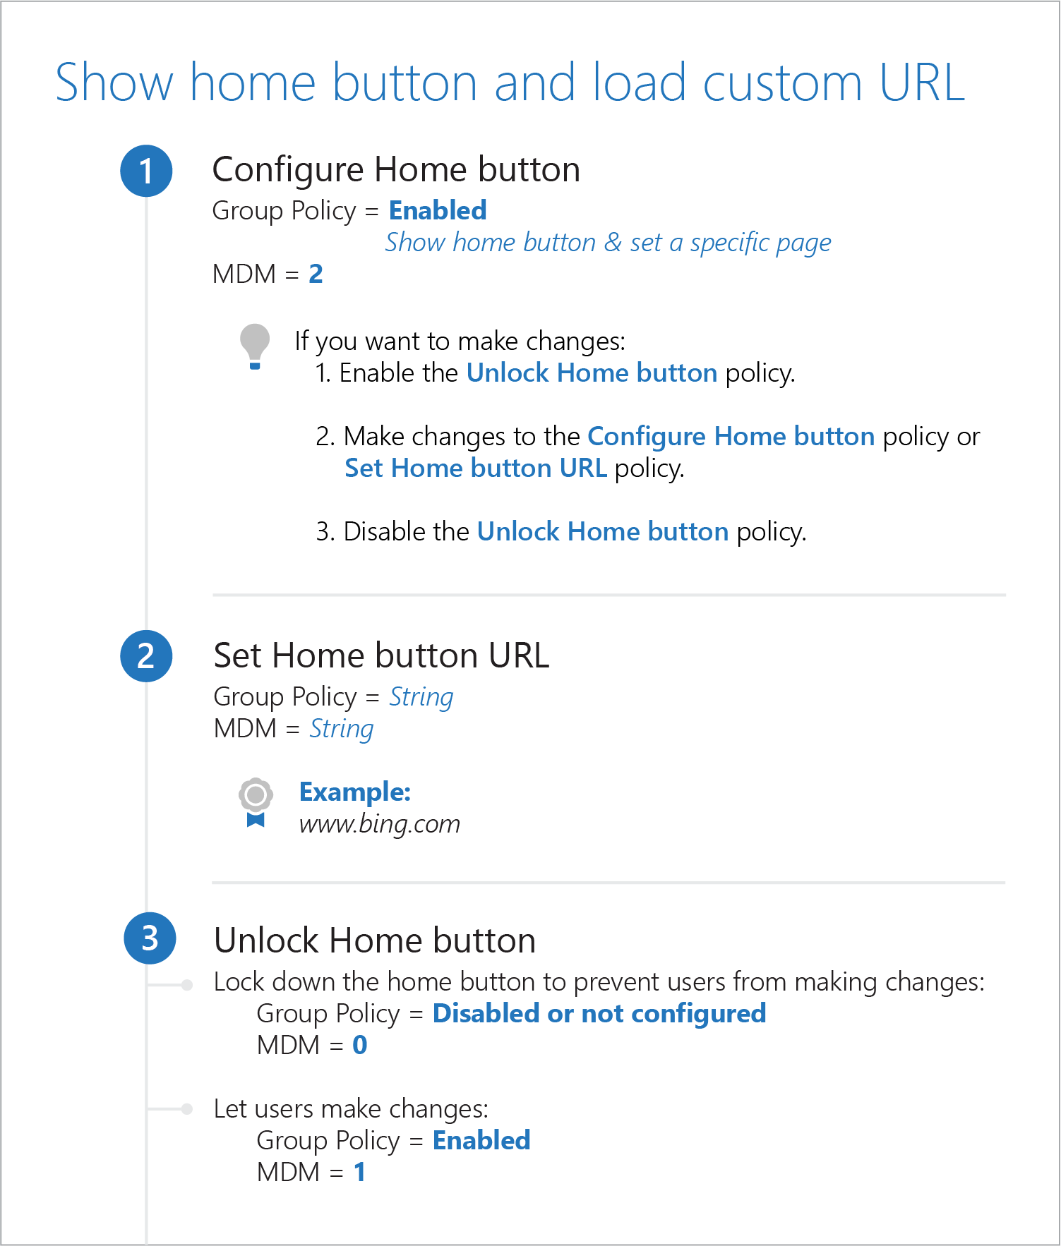This screenshot has width=1061, height=1246.
Task: Open the Set Home button URL policy link
Action: [475, 468]
